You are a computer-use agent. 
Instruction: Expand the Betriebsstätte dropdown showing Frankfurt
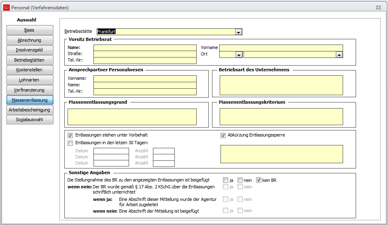point(238,32)
